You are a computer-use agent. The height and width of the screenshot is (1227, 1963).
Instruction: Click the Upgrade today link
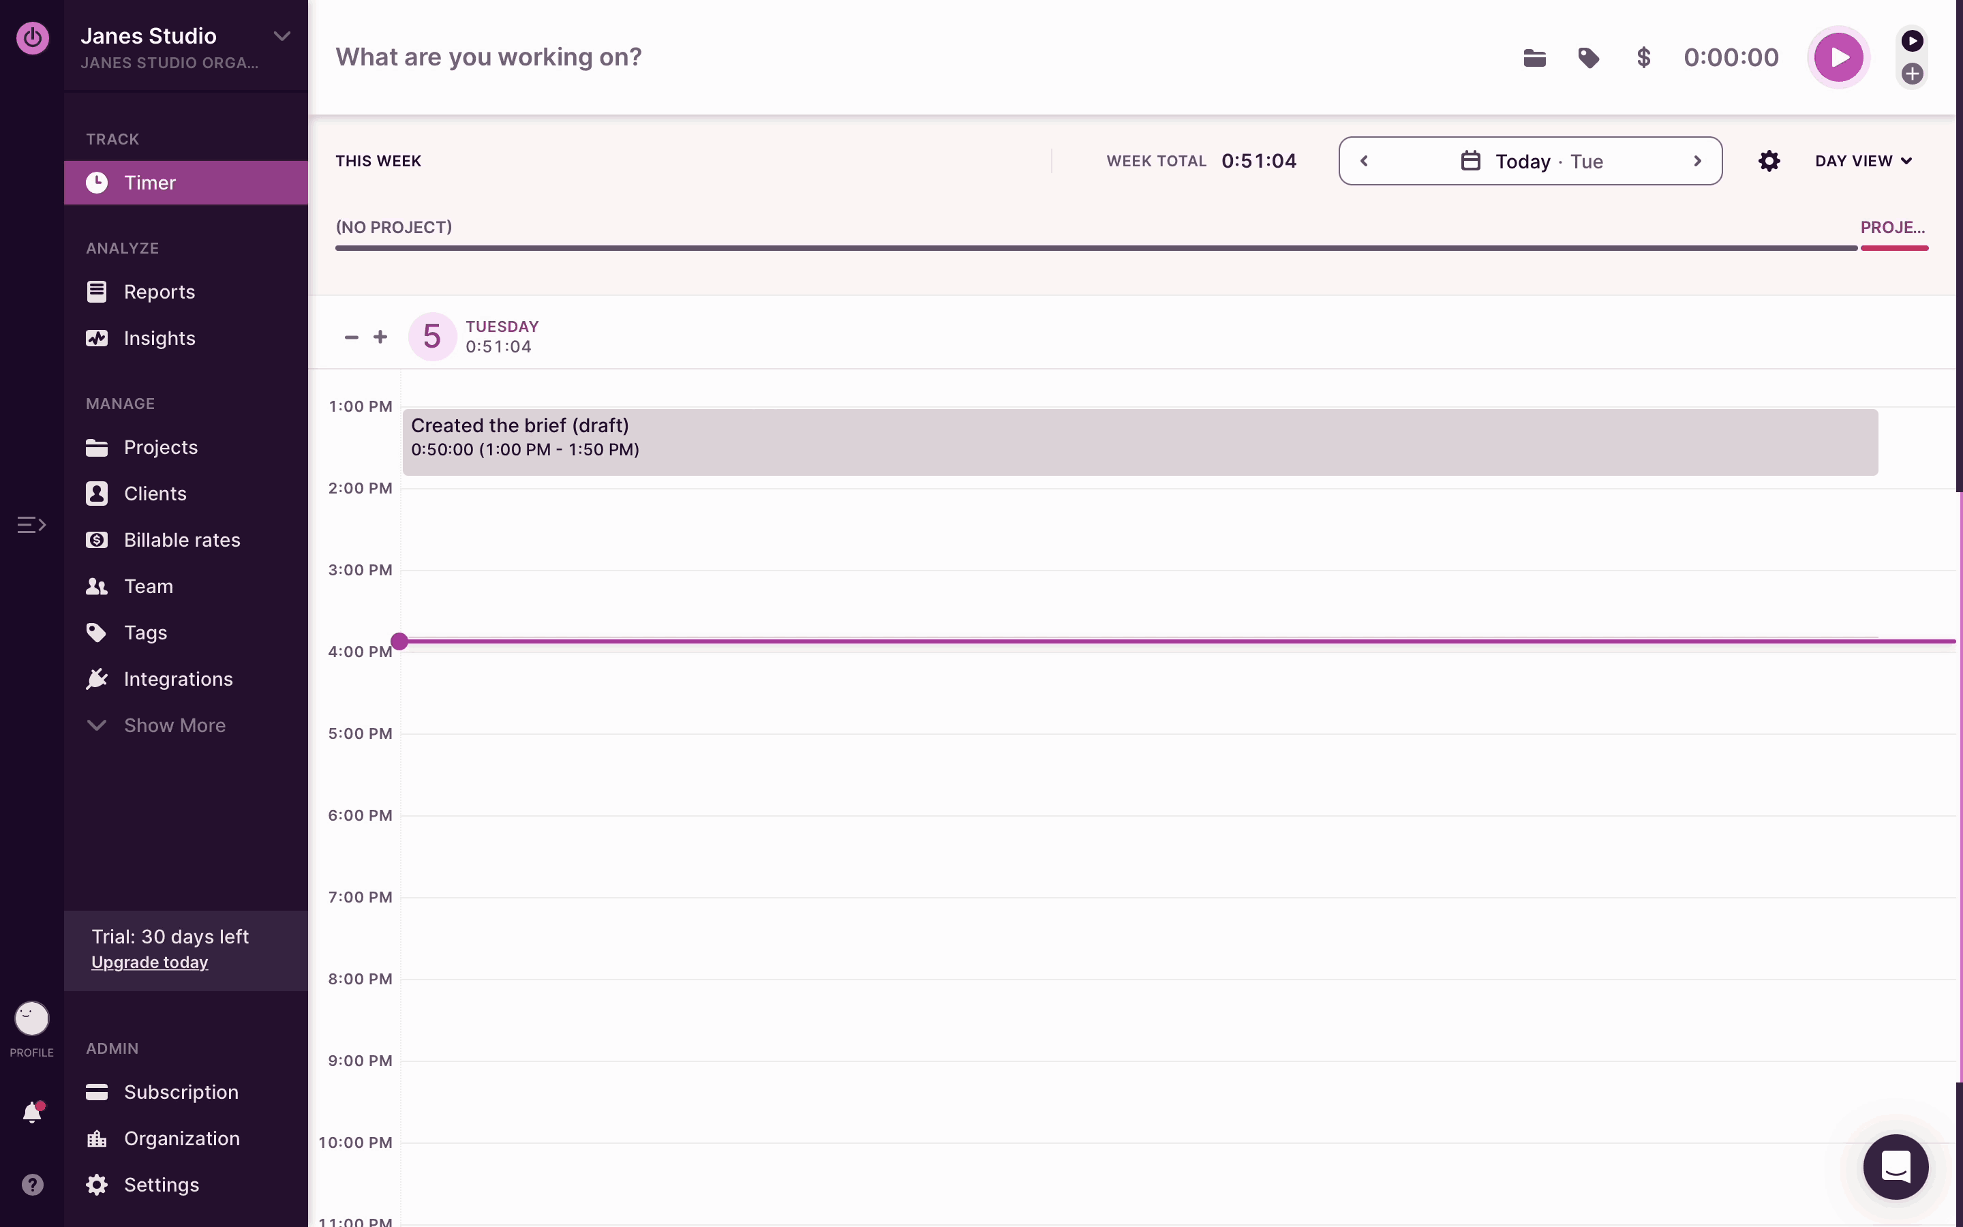click(x=150, y=963)
